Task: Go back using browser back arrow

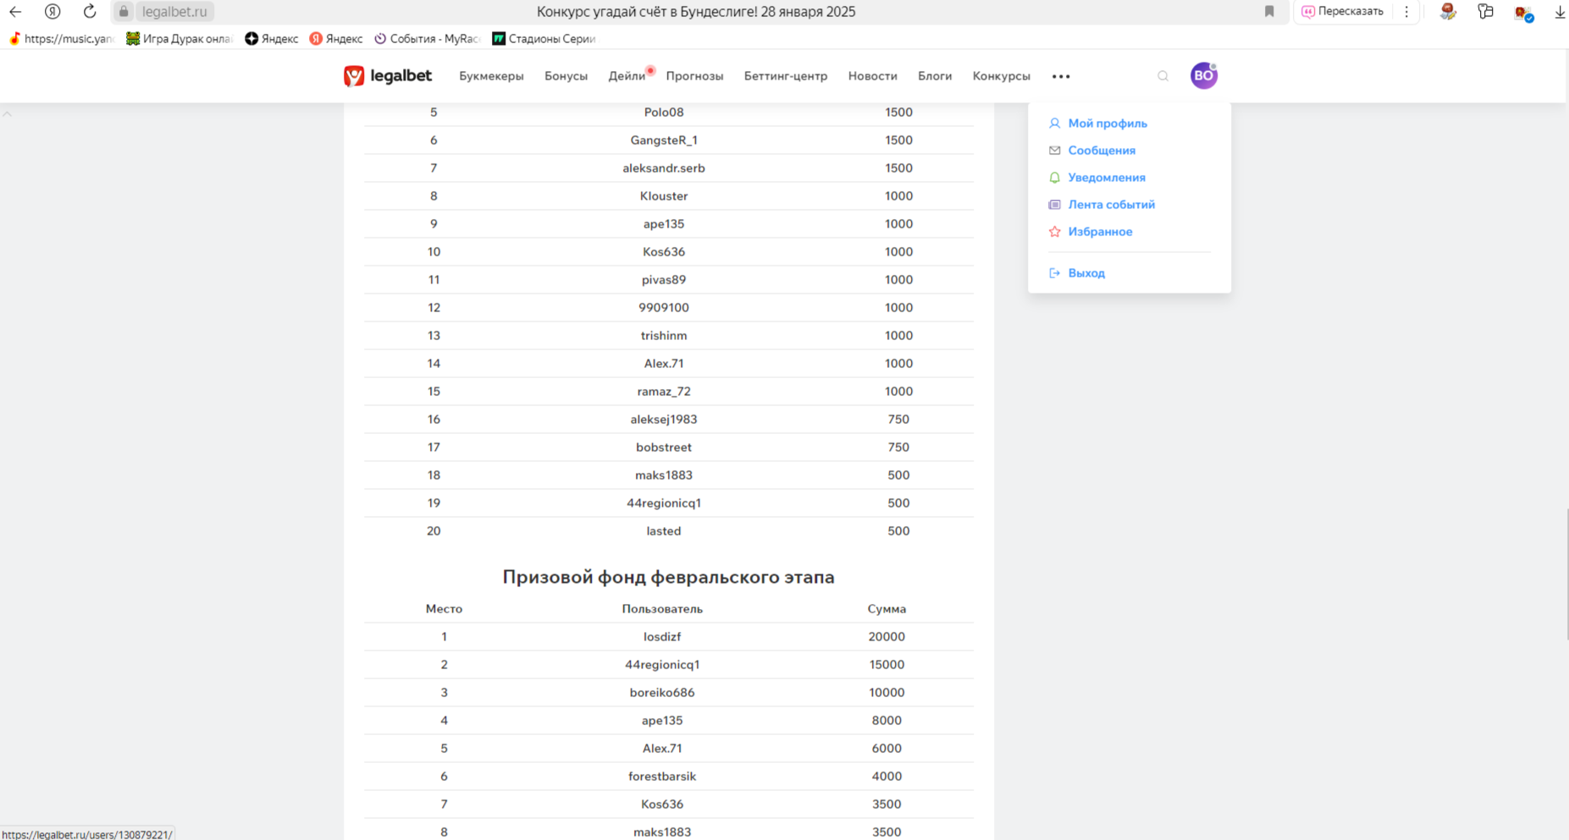Action: (x=15, y=12)
